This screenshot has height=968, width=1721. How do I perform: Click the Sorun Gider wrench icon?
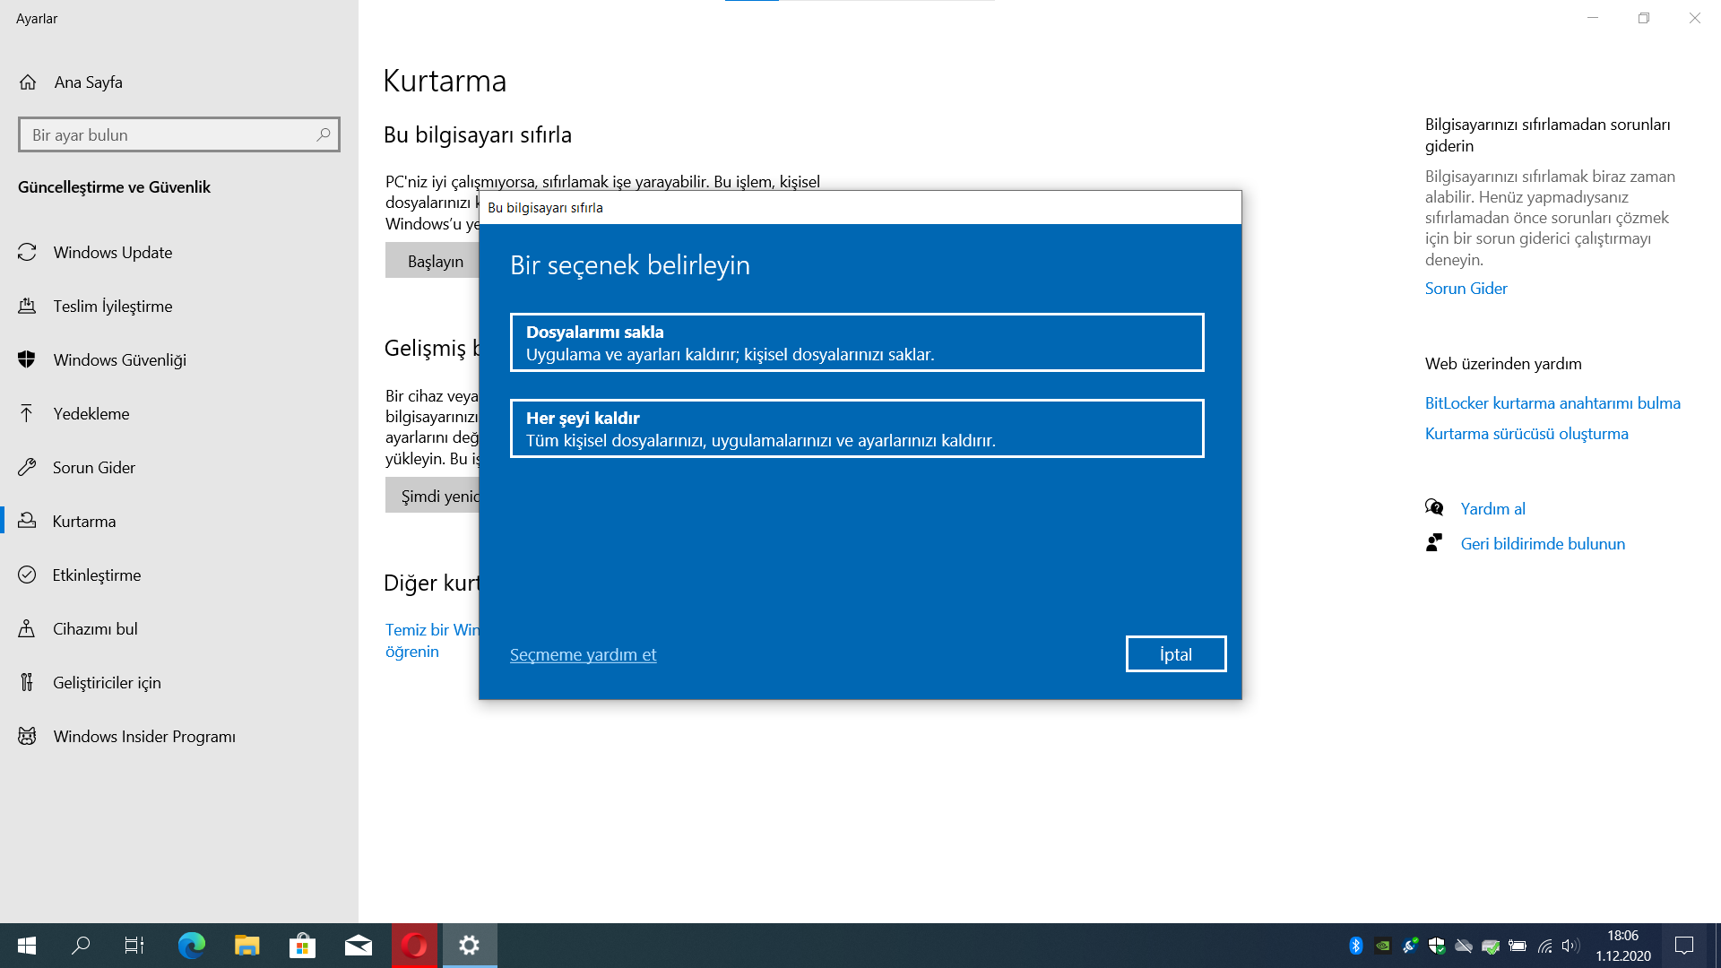(27, 468)
